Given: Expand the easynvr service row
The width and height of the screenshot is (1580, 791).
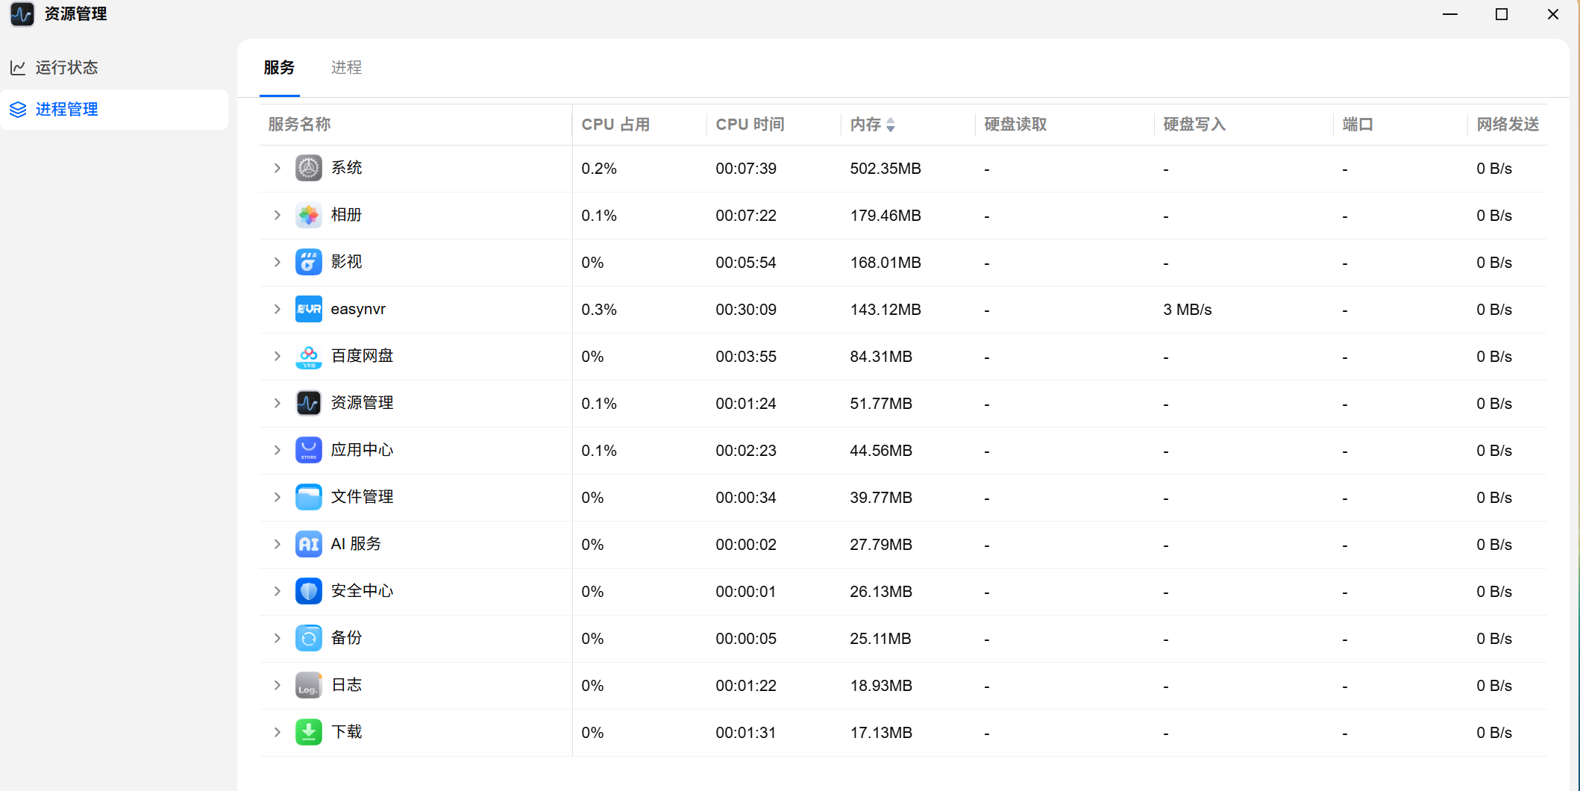Looking at the screenshot, I should (x=277, y=309).
